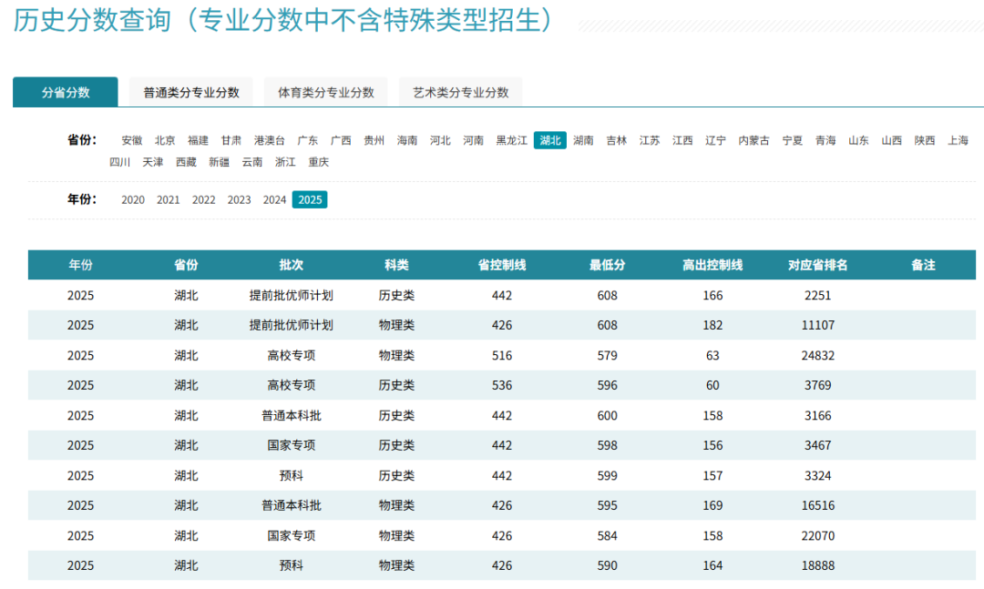
Task: Select province 安徽
Action: click(132, 140)
